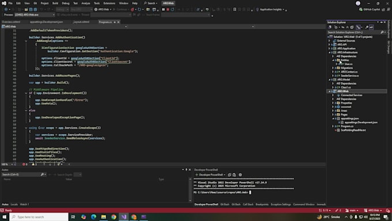Viewport: 392px width, 221px height.
Task: Open File Explorer from the taskbar
Action: [x=104, y=217]
